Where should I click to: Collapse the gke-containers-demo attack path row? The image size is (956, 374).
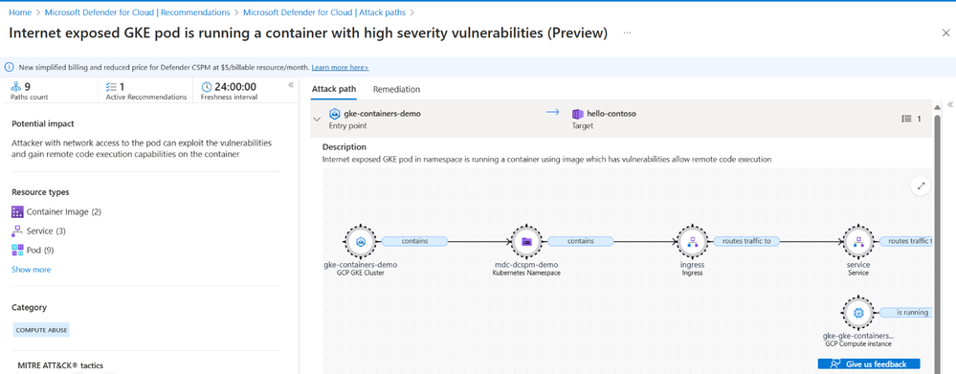pyautogui.click(x=317, y=120)
